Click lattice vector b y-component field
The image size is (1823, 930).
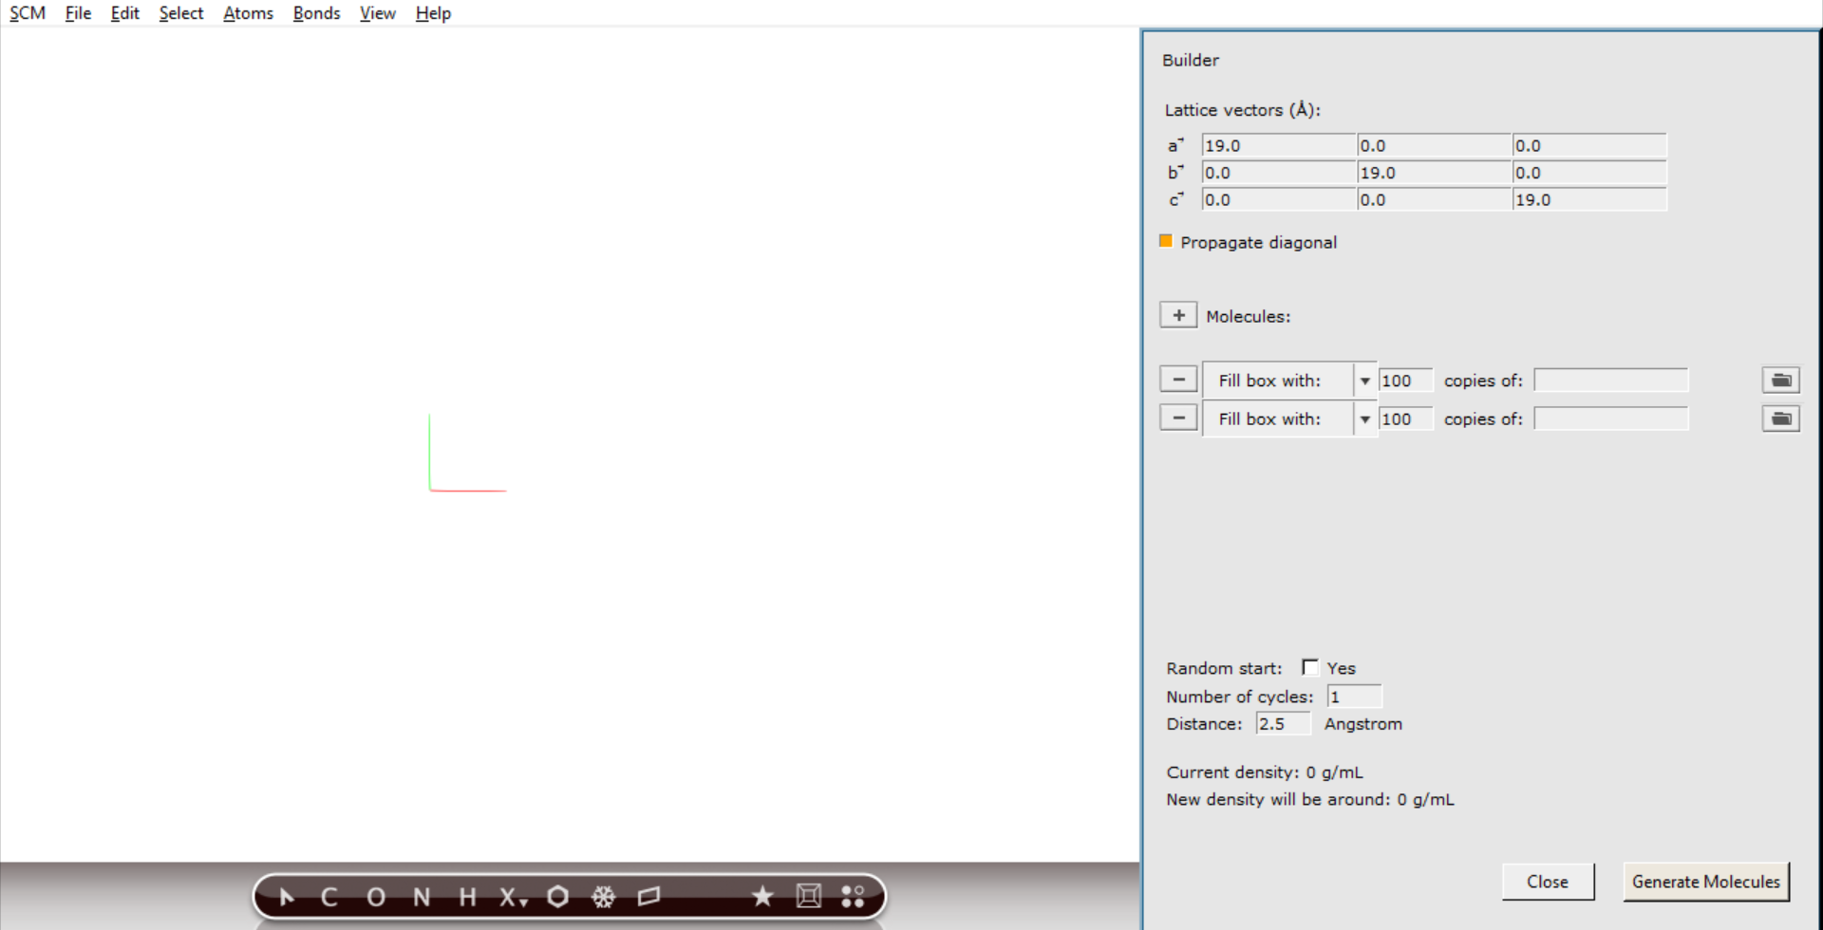(x=1434, y=173)
